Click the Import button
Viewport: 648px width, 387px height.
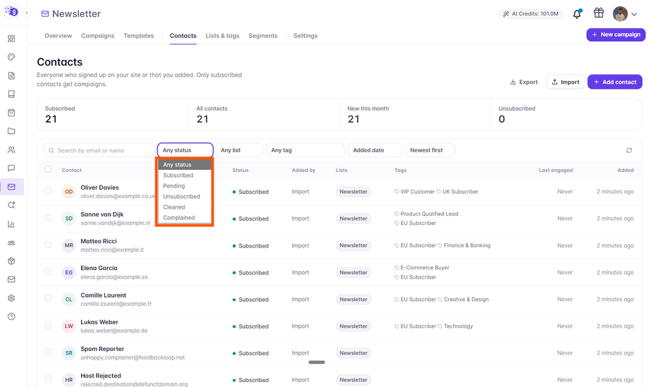(x=566, y=82)
